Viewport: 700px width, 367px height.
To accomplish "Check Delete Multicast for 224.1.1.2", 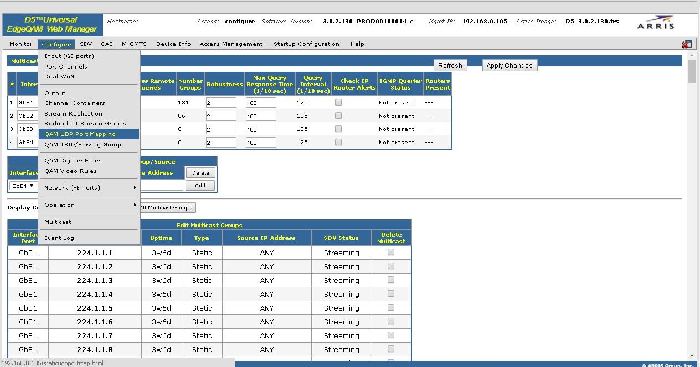I will click(x=391, y=266).
